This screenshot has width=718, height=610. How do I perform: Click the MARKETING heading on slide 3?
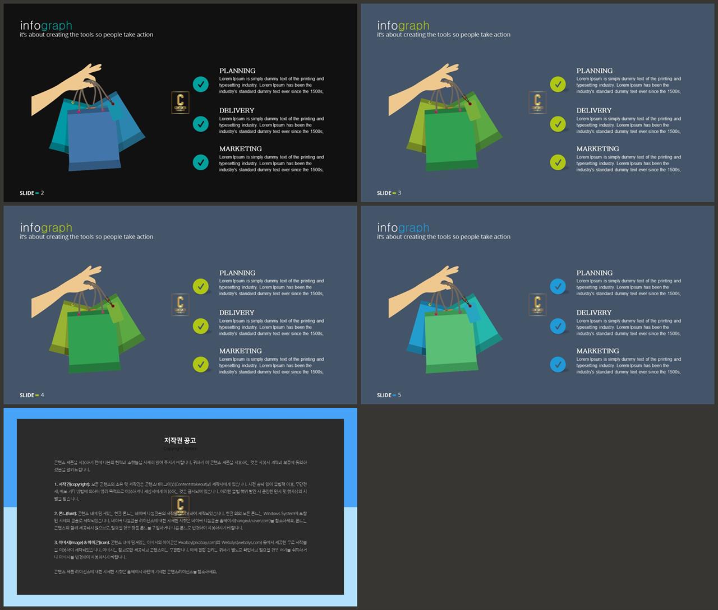click(598, 148)
